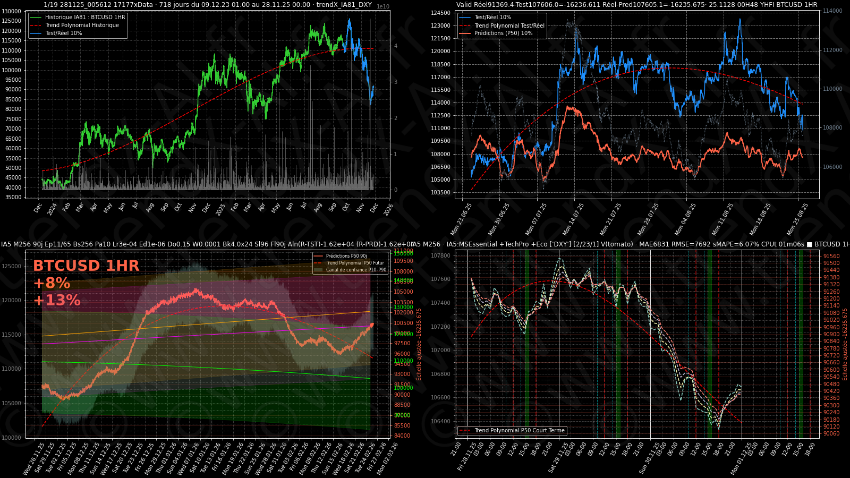
Task: Click Prédictions P50 90j legend entry
Action: 346,256
